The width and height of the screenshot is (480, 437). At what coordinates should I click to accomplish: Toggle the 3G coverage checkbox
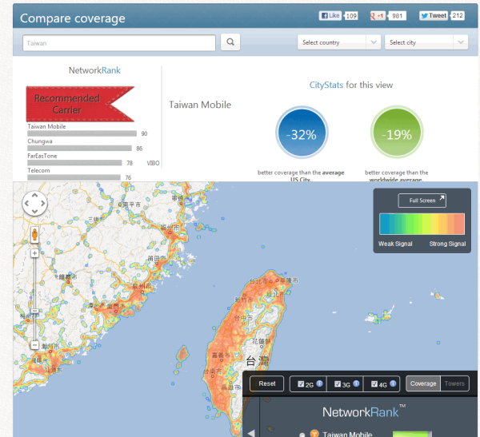coord(338,384)
